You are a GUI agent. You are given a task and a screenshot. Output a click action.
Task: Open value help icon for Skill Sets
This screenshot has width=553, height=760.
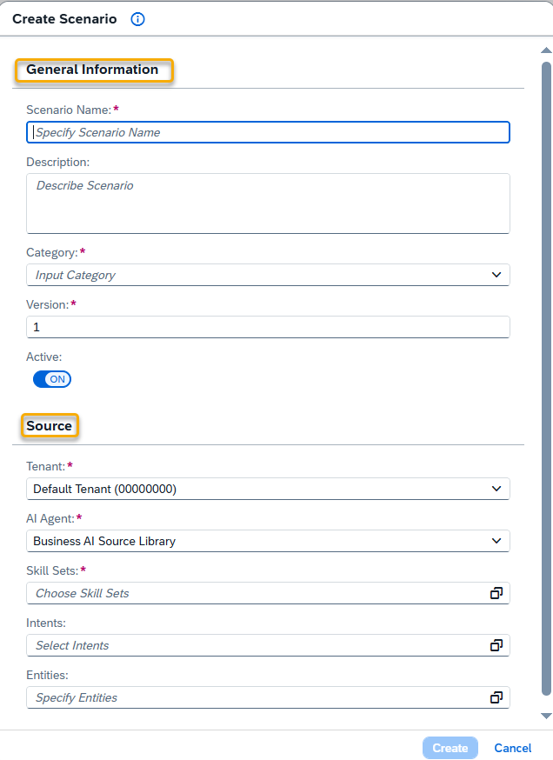(496, 593)
